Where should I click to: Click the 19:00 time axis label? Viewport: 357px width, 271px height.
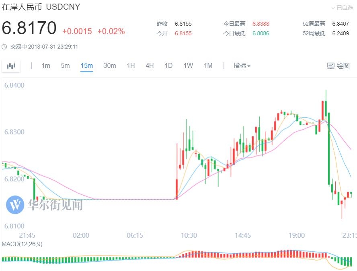tap(297, 235)
